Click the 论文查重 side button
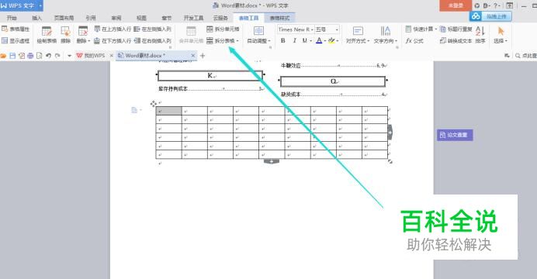This screenshot has height=279, width=537. pyautogui.click(x=455, y=135)
